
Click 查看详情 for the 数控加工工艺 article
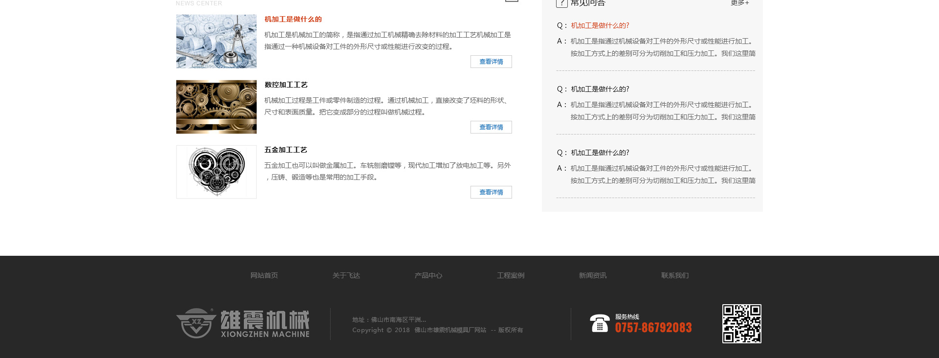(491, 127)
